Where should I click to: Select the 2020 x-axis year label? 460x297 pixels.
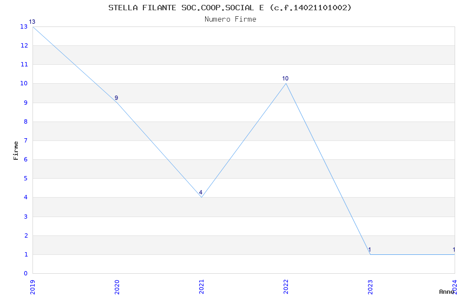(x=117, y=287)
